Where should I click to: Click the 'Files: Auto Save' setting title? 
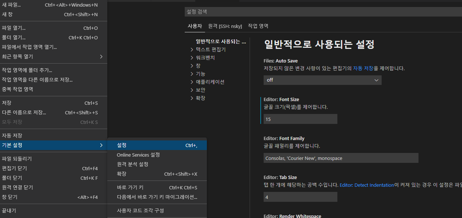[281, 61]
